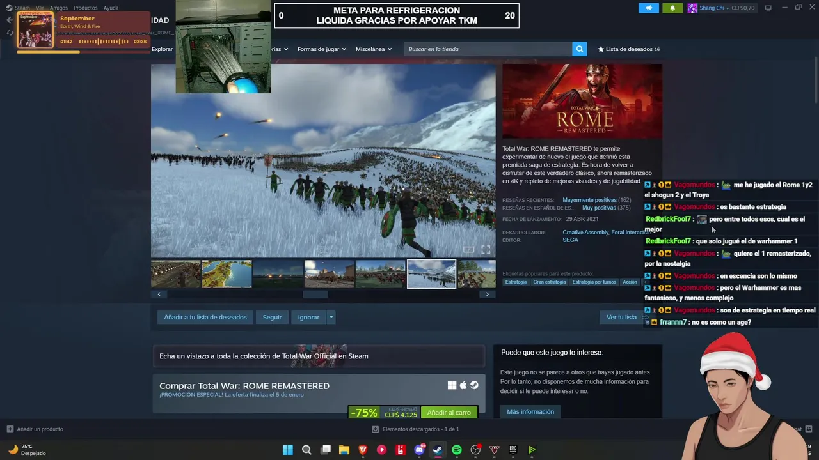Click ROME REMASTERED header capsule image
Viewport: 819px width, 460px height.
[582, 101]
